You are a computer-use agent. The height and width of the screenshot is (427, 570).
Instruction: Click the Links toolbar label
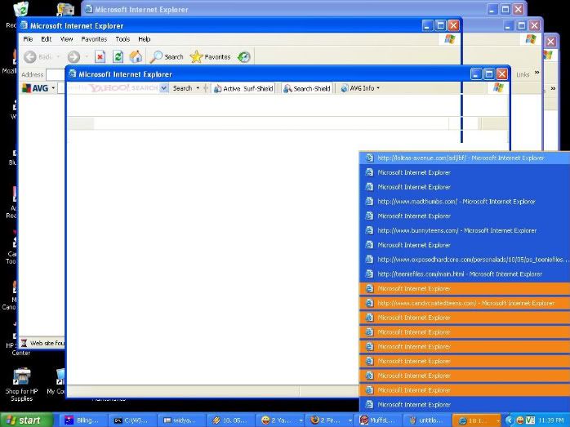(x=523, y=74)
